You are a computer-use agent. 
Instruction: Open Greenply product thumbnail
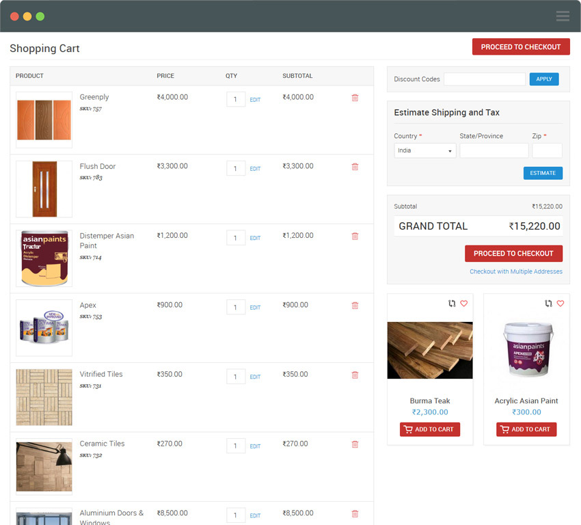pyautogui.click(x=44, y=120)
